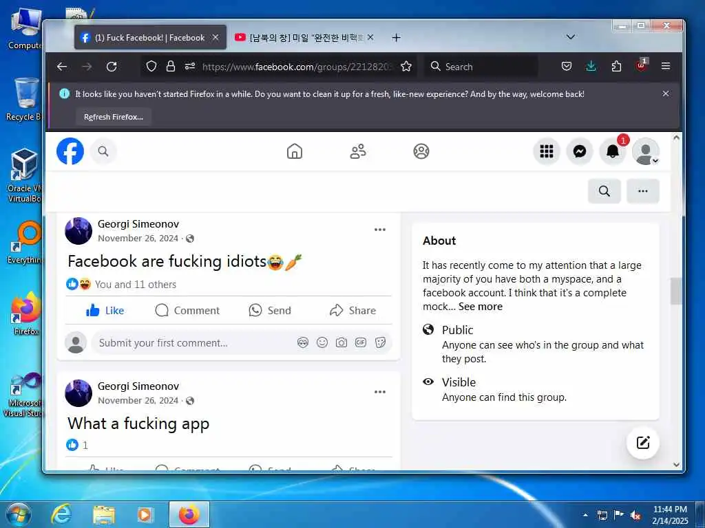Open Windows Explorer folder on taskbar
This screenshot has height=528, width=705.
104,515
